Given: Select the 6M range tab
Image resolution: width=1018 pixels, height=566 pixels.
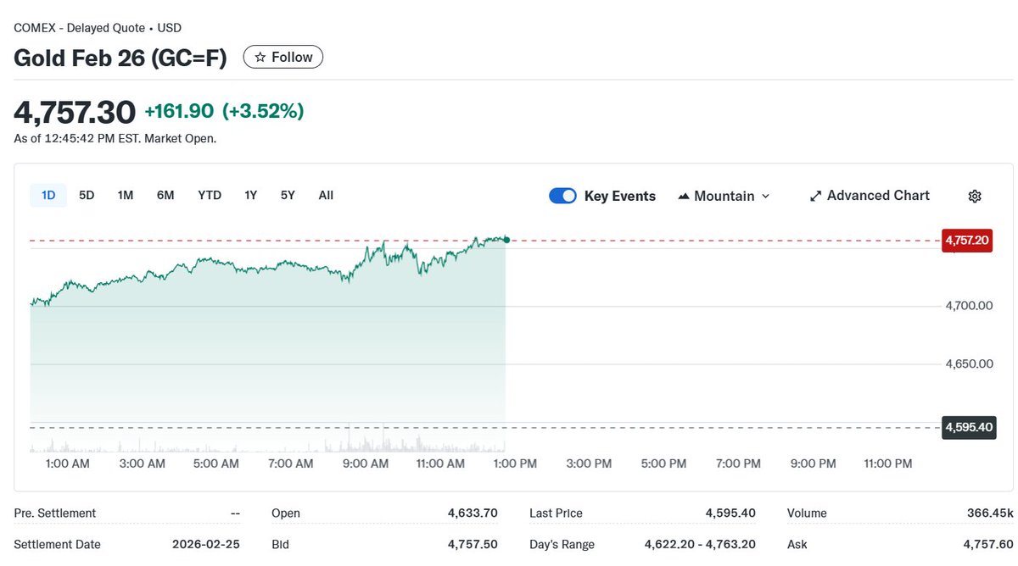Looking at the screenshot, I should [x=165, y=195].
